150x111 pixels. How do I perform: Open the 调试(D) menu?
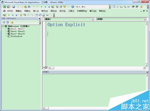click(54, 11)
